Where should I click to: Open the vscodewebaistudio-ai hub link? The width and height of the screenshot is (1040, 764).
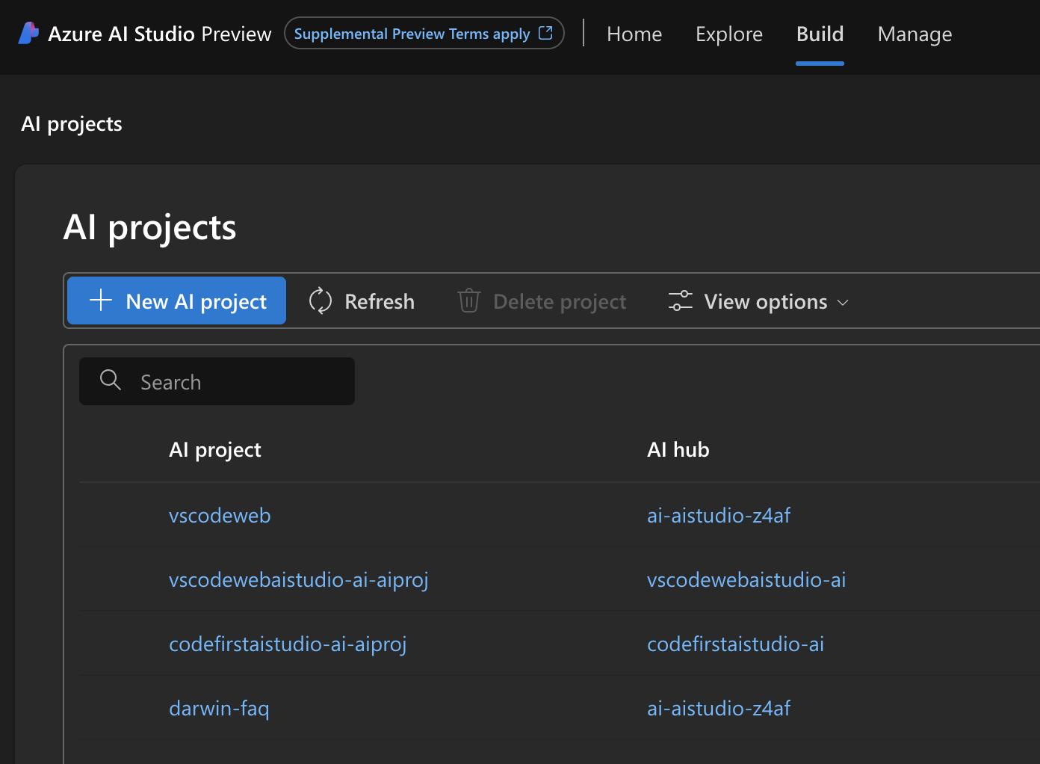[746, 579]
